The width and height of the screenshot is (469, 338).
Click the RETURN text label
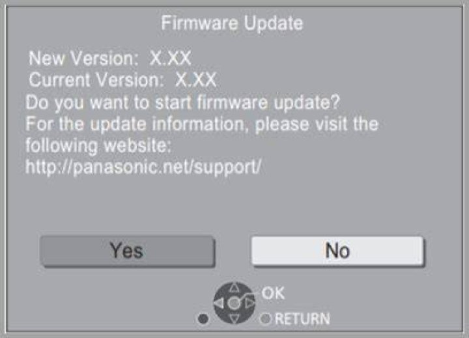click(x=302, y=319)
